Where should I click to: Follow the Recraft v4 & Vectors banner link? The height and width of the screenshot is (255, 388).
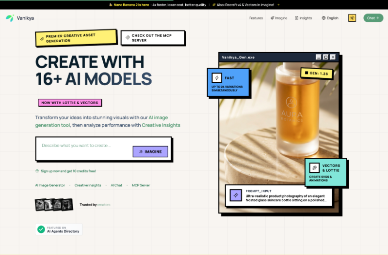coord(243,5)
